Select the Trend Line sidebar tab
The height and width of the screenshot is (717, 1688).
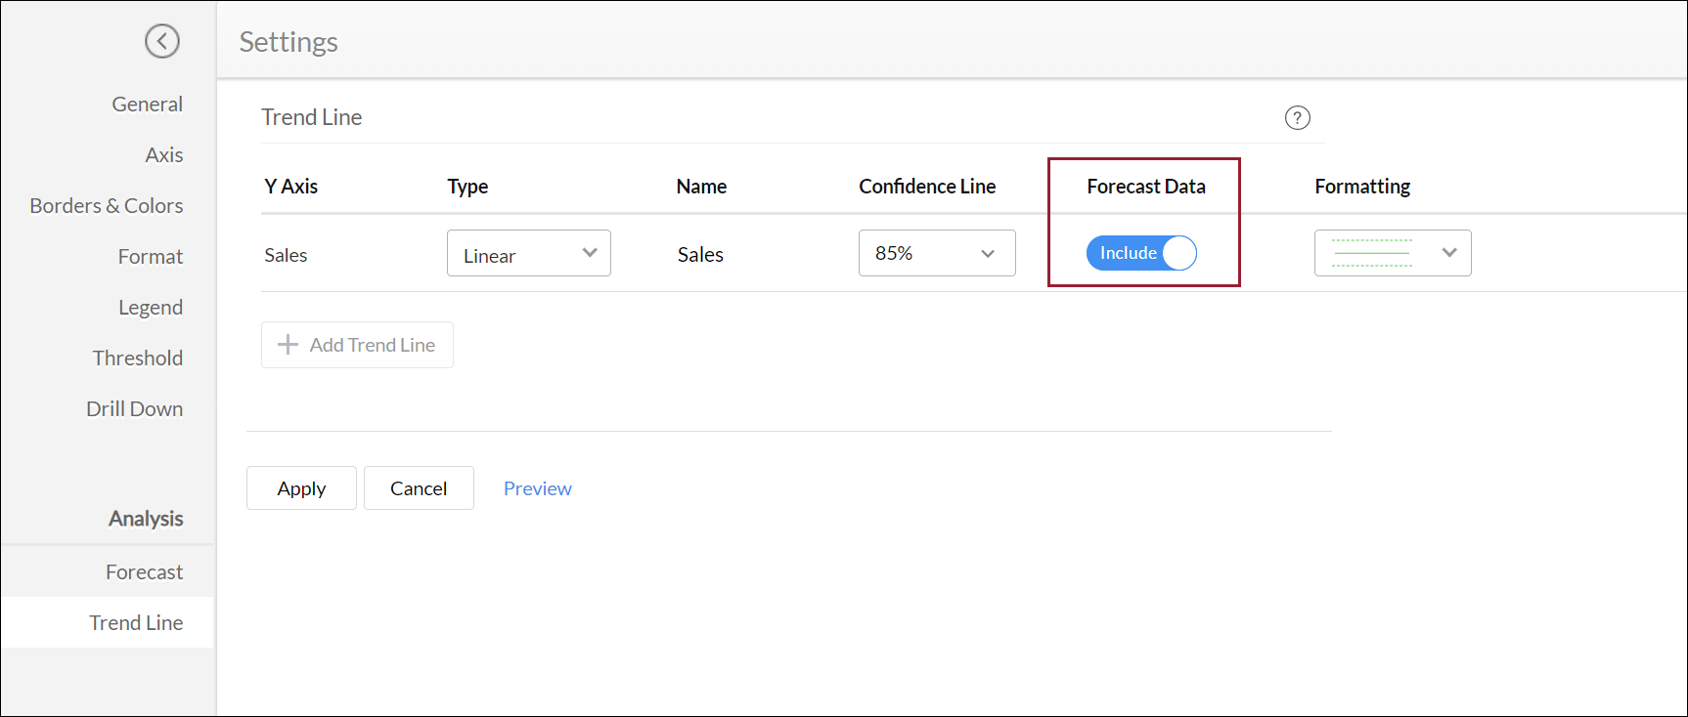[136, 623]
